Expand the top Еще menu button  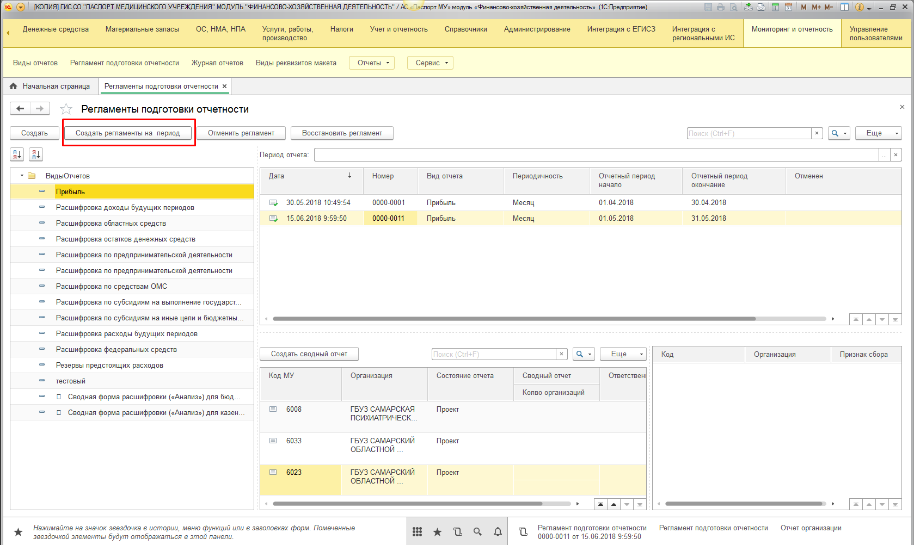[x=878, y=133]
